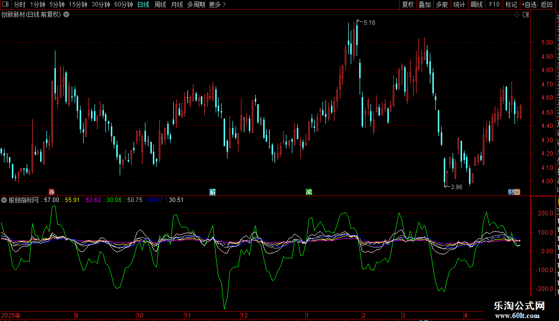Click the 返回 back button
The image size is (559, 321).
(x=547, y=4)
